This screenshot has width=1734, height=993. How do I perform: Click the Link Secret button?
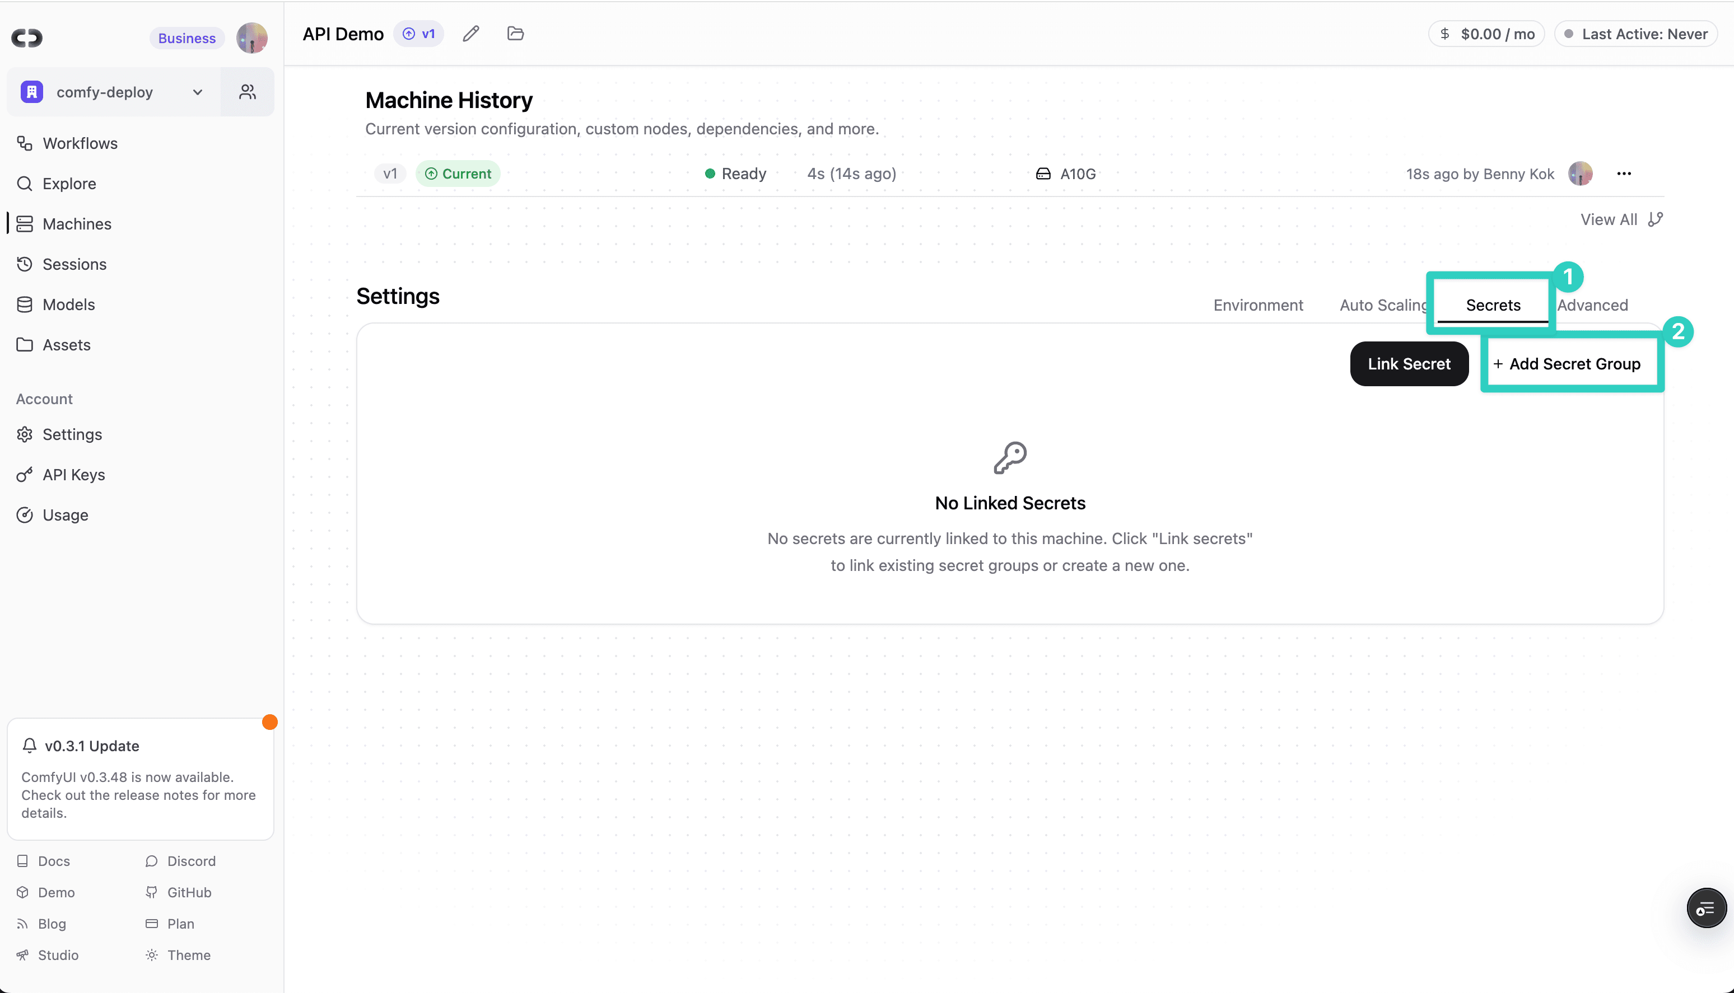pos(1409,363)
